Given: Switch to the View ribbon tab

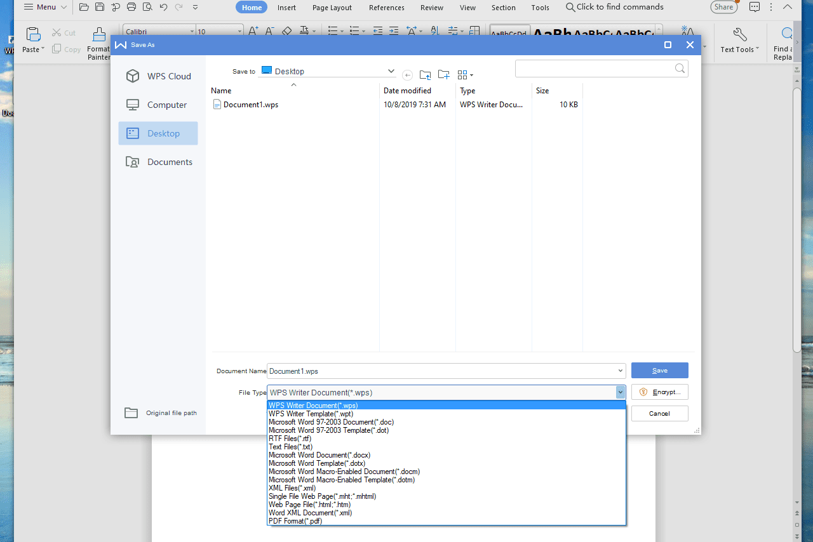Looking at the screenshot, I should point(468,8).
